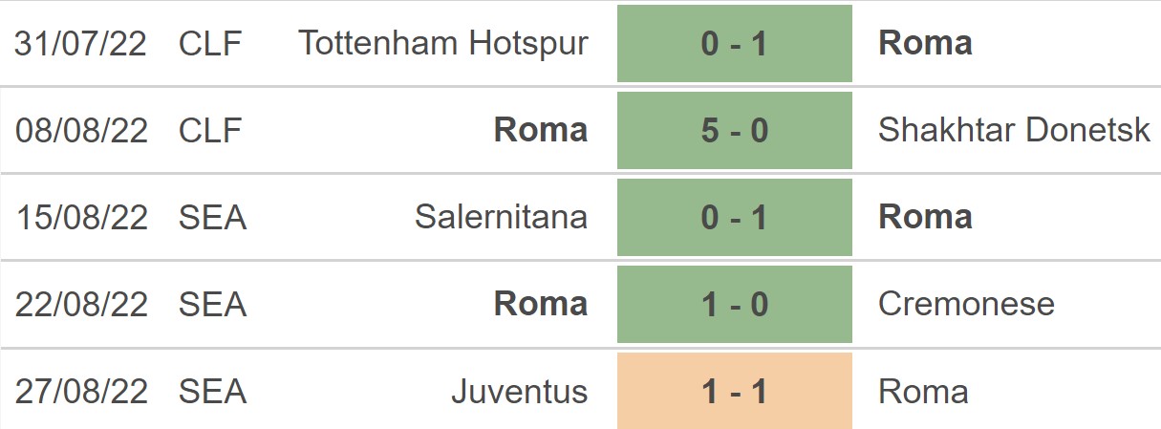This screenshot has width=1161, height=429.
Task: Open the 0 - 1 Tottenham versus Roma score
Action: coord(734,44)
